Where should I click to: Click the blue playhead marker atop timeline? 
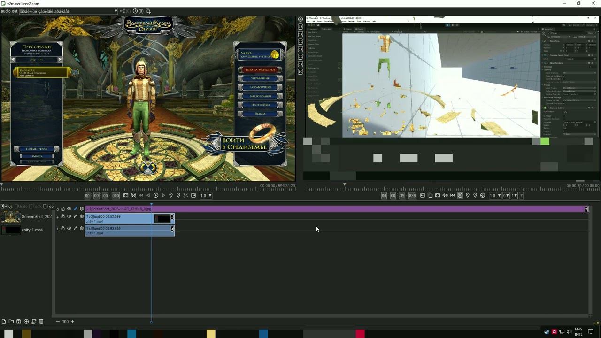point(151,205)
